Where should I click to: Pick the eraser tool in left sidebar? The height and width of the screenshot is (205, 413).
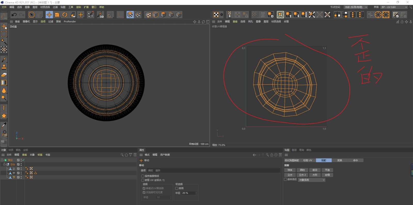point(4,75)
